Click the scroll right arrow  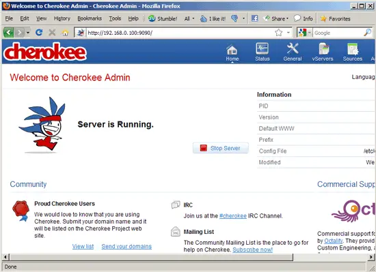[371, 257]
